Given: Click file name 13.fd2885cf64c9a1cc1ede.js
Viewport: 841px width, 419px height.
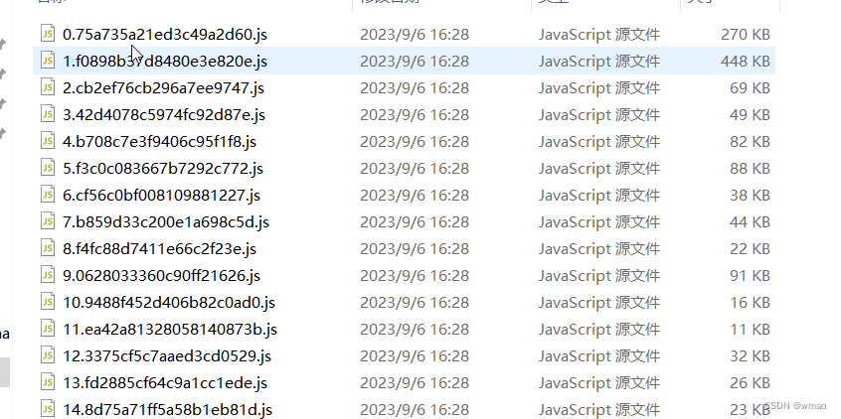Looking at the screenshot, I should 165,382.
